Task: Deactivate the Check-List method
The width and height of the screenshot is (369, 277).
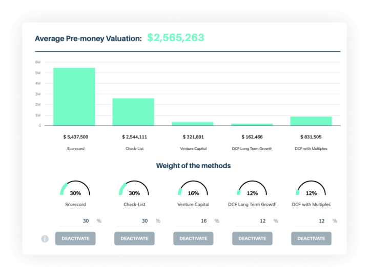Action: [x=134, y=239]
